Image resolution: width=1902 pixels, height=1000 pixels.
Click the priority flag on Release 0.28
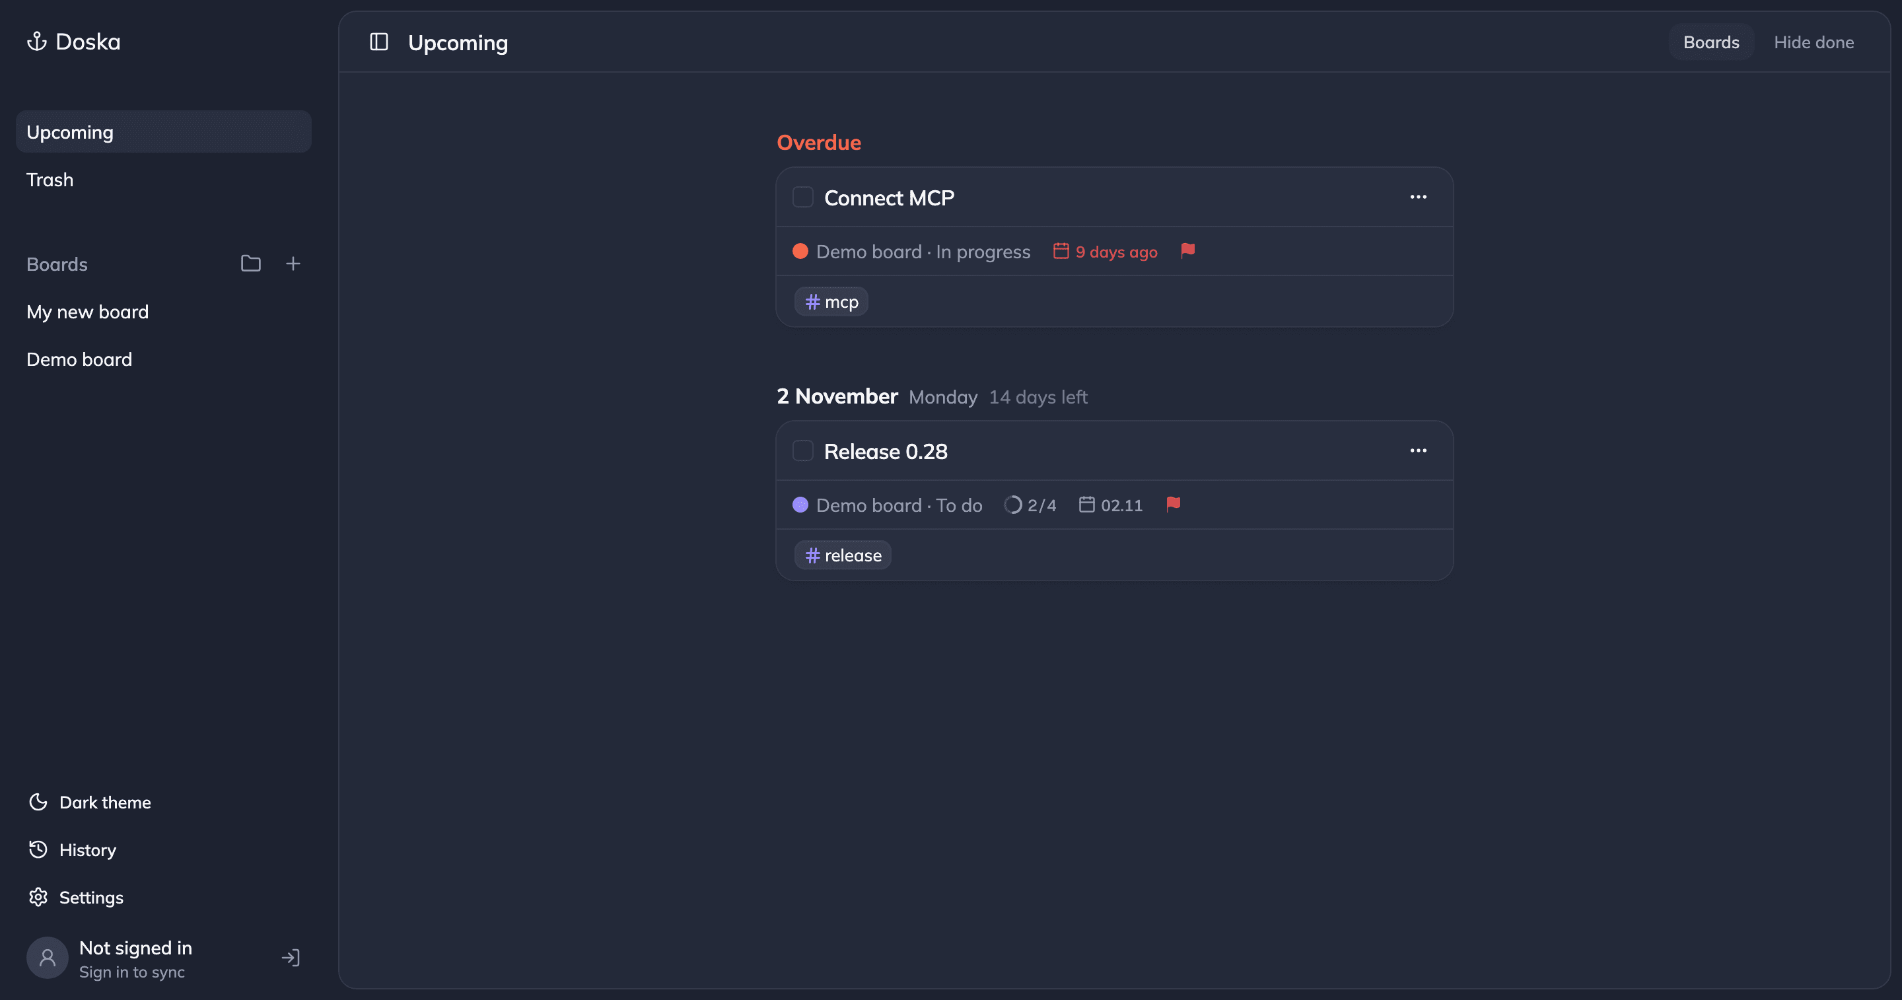coord(1174,505)
